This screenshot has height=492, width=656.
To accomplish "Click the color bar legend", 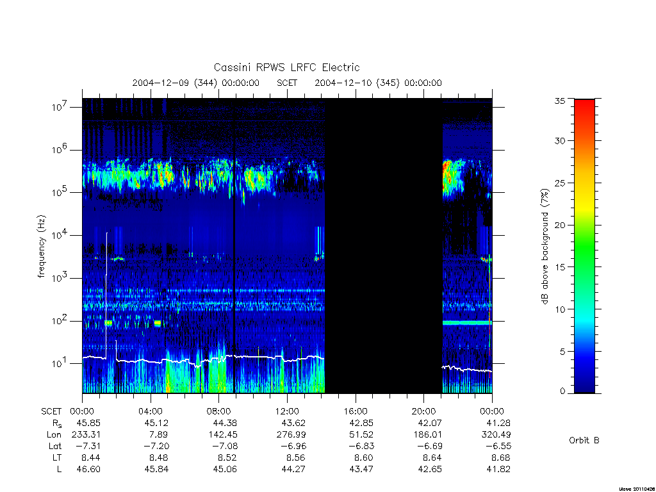I will coord(584,246).
